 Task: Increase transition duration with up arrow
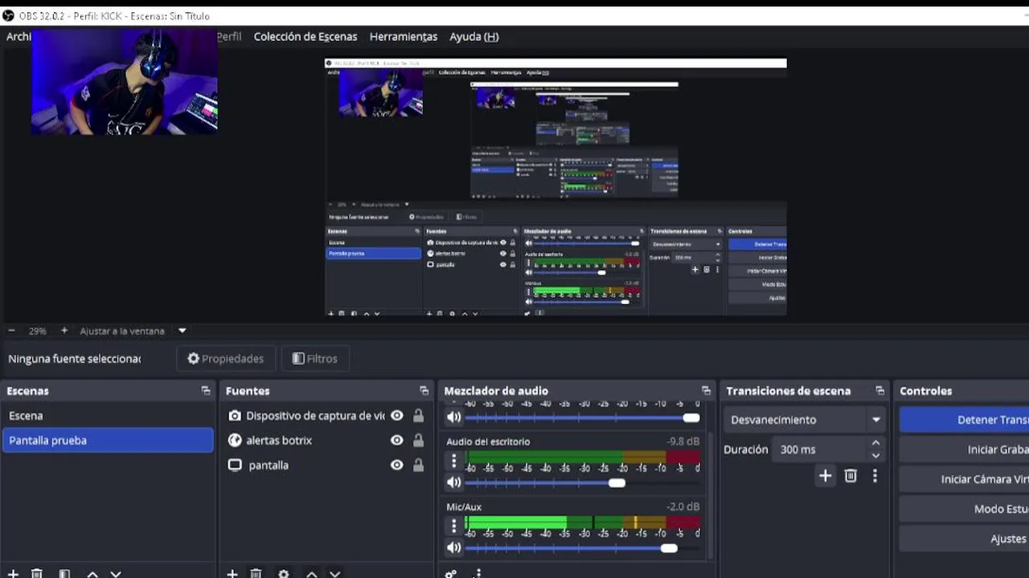point(875,443)
